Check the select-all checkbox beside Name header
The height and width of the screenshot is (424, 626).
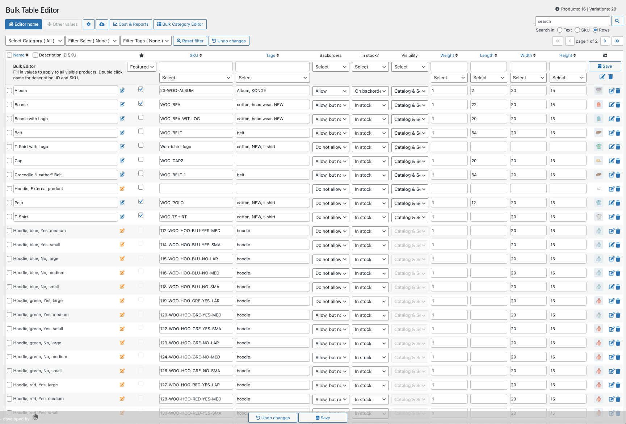pyautogui.click(x=9, y=55)
